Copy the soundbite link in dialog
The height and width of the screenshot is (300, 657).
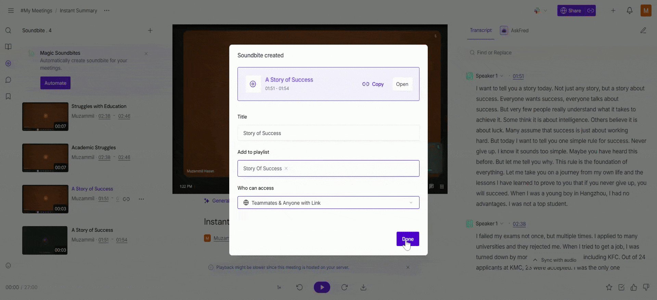(x=373, y=84)
